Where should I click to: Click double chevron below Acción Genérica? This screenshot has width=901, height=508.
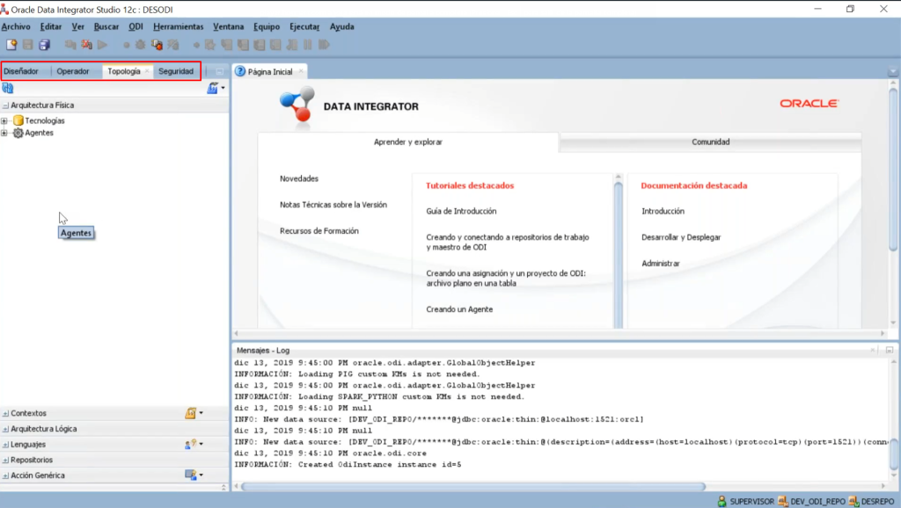tap(223, 487)
